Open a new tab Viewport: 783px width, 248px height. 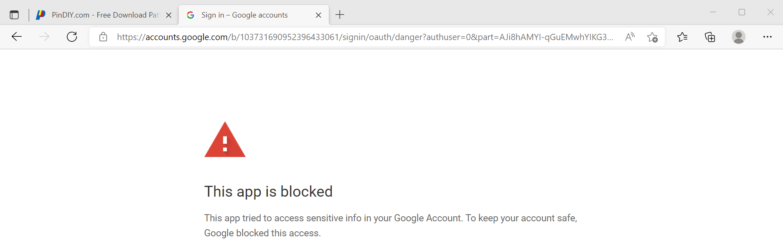340,15
